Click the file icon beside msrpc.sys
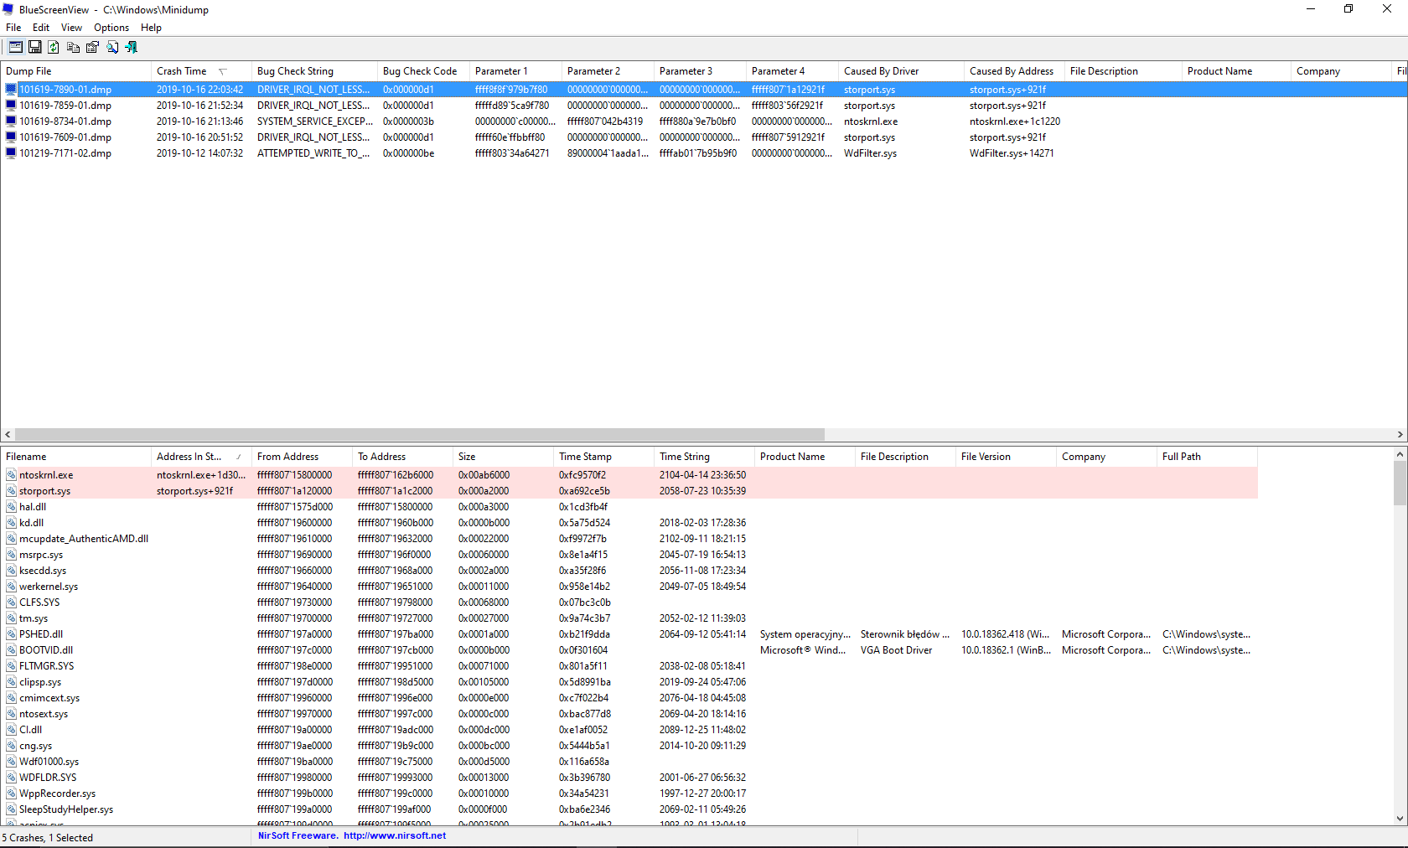Viewport: 1408px width, 848px height. click(12, 555)
